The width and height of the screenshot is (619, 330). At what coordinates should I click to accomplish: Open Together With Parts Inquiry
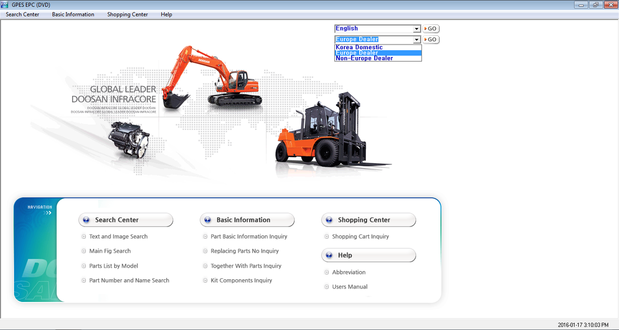[246, 266]
